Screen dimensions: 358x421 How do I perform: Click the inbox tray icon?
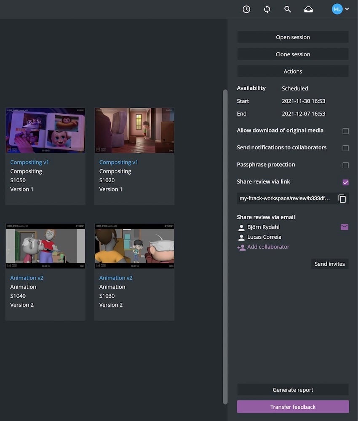point(309,9)
